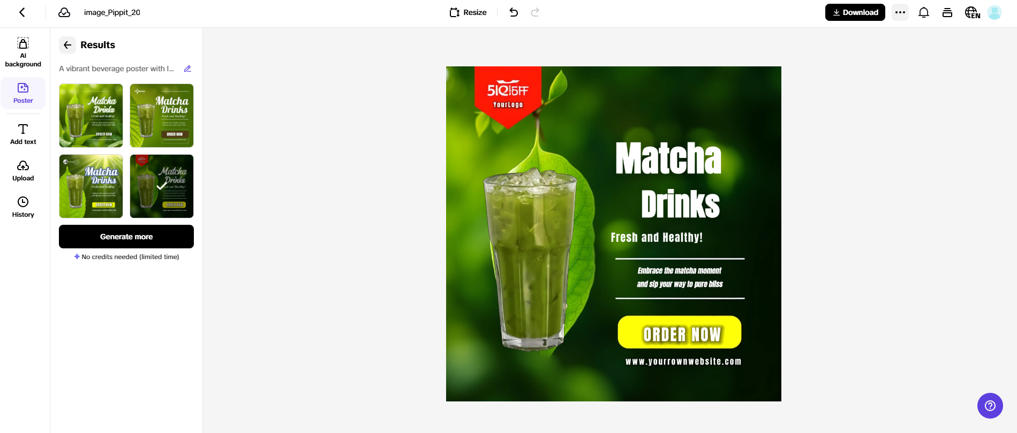Image resolution: width=1017 pixels, height=433 pixels.
Task: Open the language selector EN globe
Action: point(973,12)
